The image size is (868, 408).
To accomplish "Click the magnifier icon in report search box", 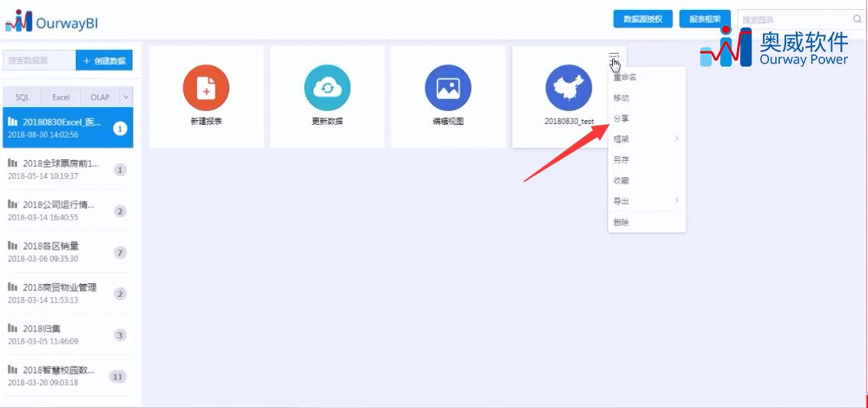I will tap(857, 19).
